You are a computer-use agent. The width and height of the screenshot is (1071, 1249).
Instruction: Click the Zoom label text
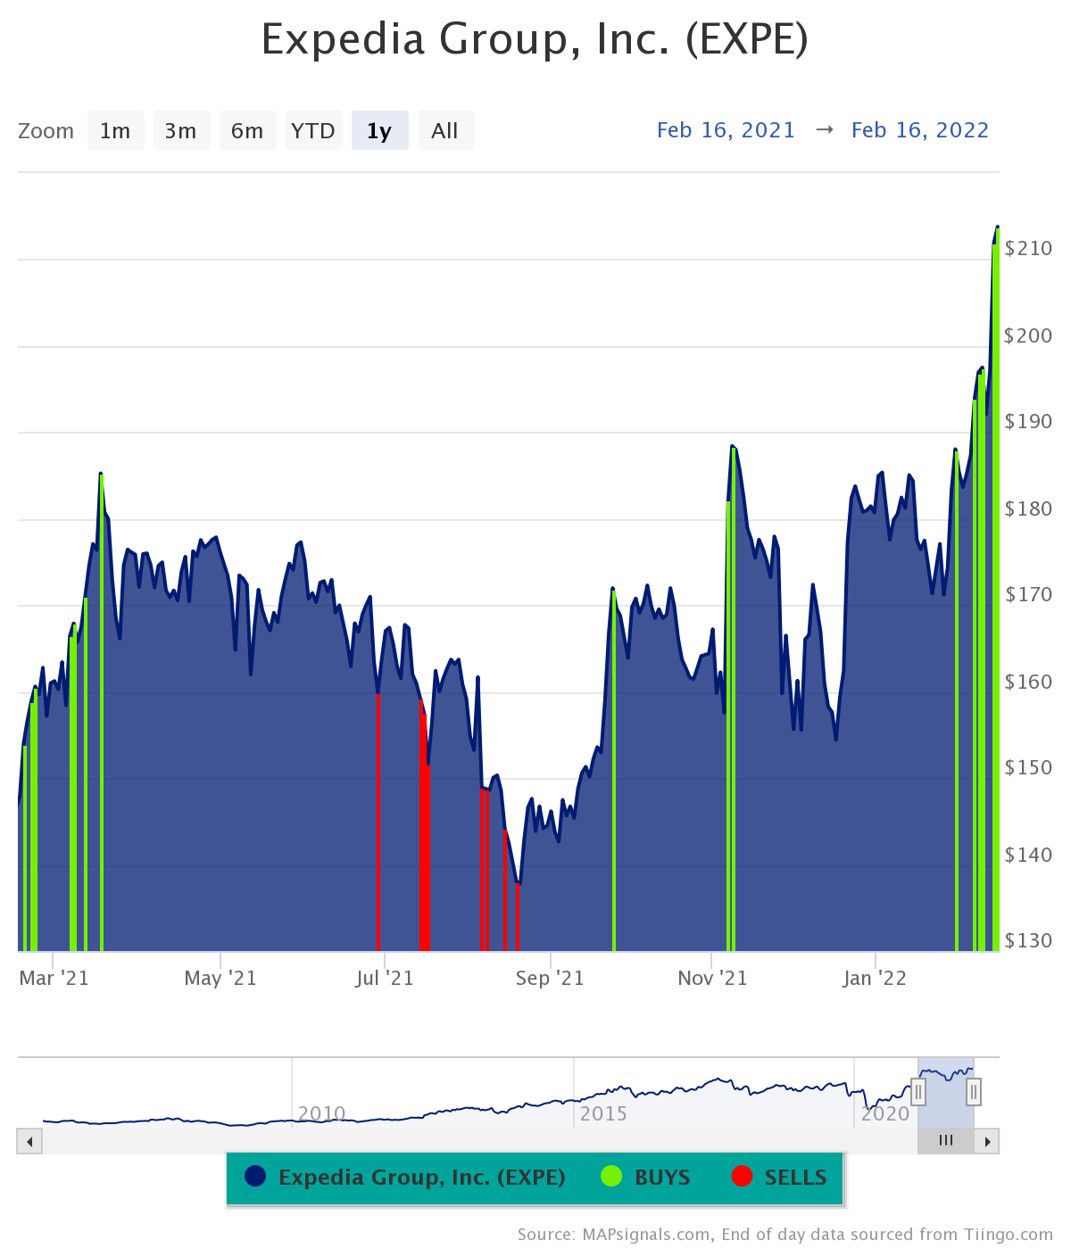tap(46, 131)
